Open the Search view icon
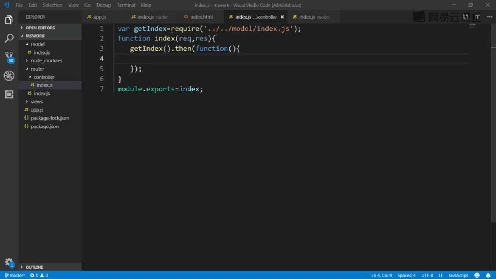Viewport: 496px width, 279px height. 9,38
